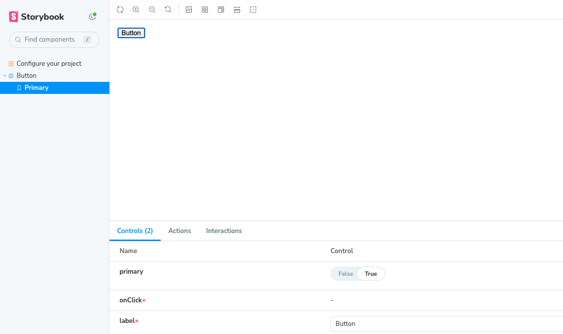Zoom in on the story preview
This screenshot has width=563, height=334.
pyautogui.click(x=136, y=10)
